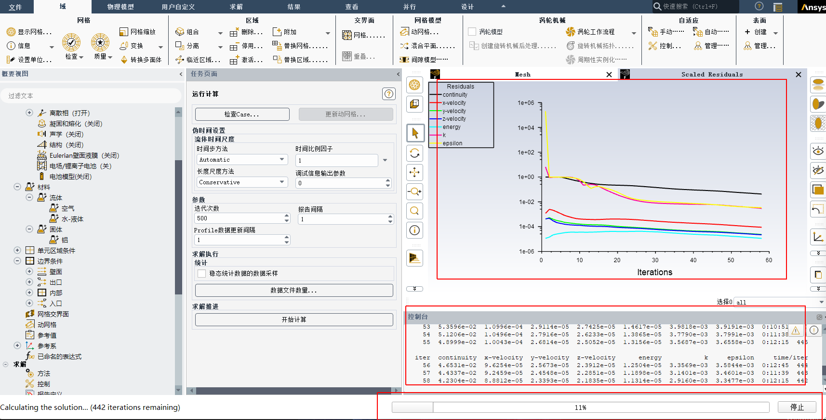Select the pointer tool in graphics toolbar

[x=415, y=133]
